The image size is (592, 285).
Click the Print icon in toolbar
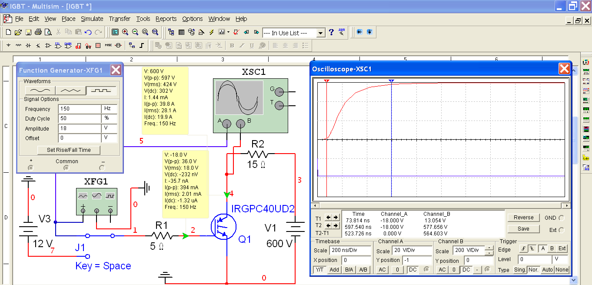(x=38, y=32)
